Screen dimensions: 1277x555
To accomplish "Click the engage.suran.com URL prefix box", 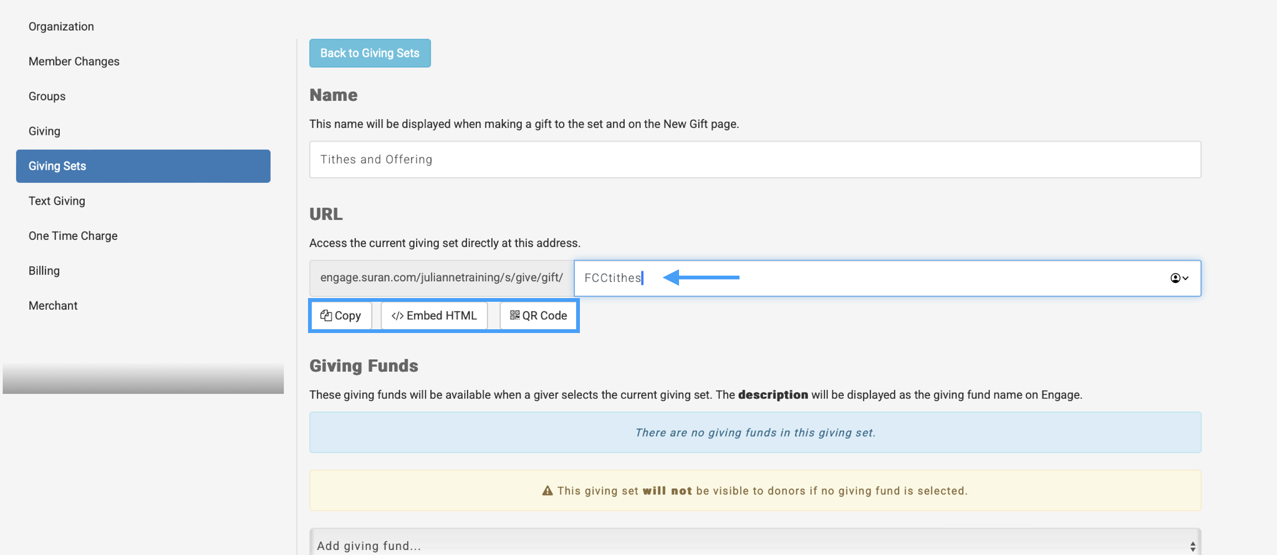I will (x=441, y=278).
